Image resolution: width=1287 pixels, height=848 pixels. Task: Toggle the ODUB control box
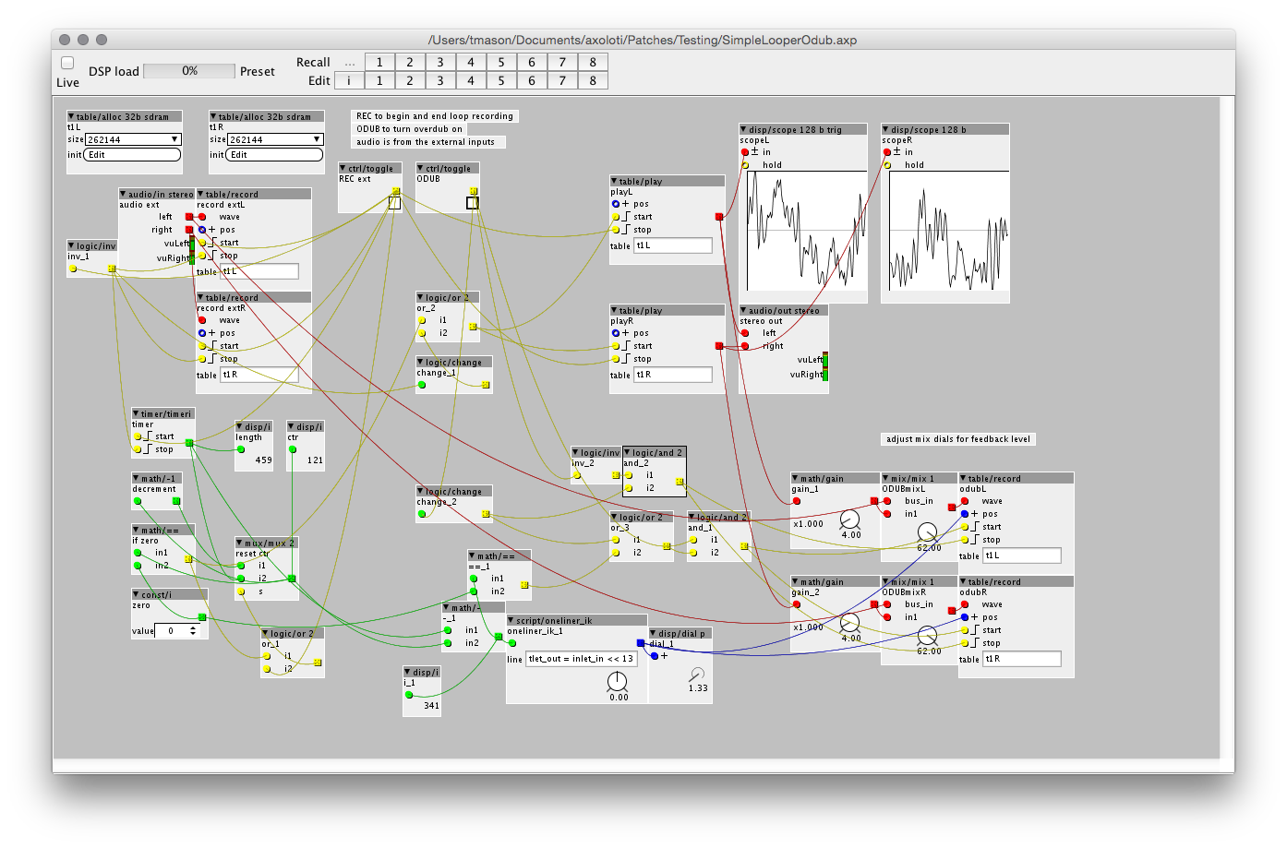(x=472, y=202)
